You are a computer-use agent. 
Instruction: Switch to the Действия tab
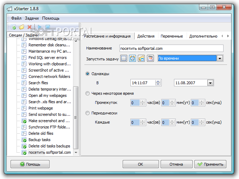pyautogui.click(x=146, y=36)
